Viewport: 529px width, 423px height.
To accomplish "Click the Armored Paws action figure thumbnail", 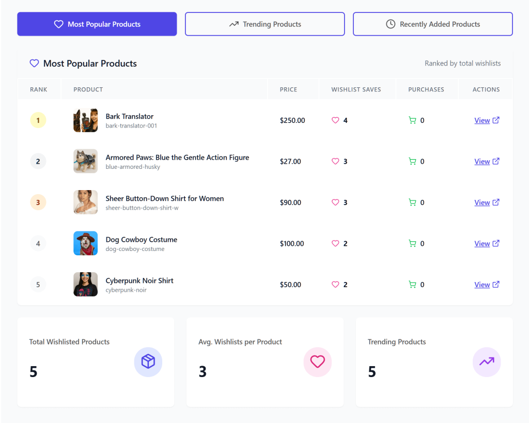I will point(85,161).
